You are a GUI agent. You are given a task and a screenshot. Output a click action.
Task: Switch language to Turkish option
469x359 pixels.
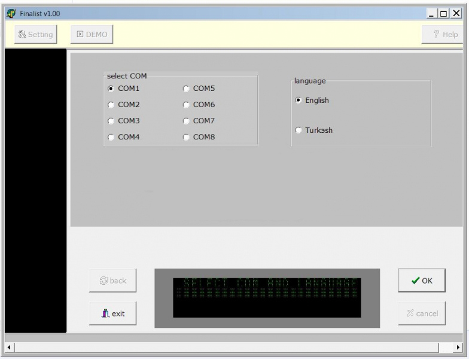point(299,130)
